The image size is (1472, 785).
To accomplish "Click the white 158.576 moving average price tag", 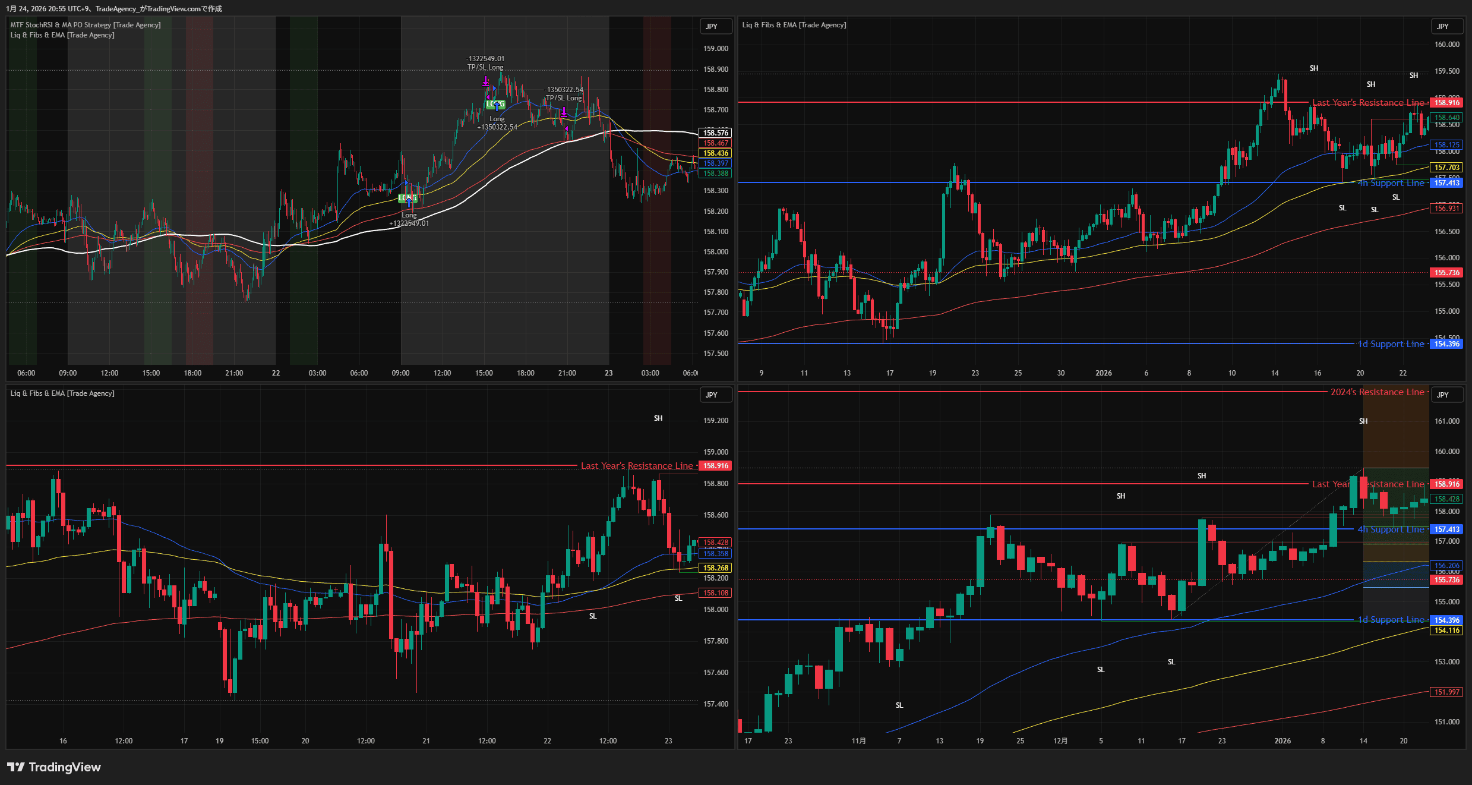I will pyautogui.click(x=715, y=133).
